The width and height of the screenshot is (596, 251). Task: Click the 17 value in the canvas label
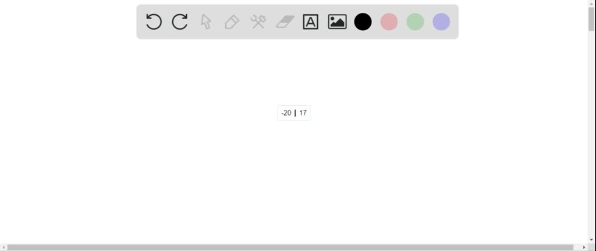coord(303,113)
